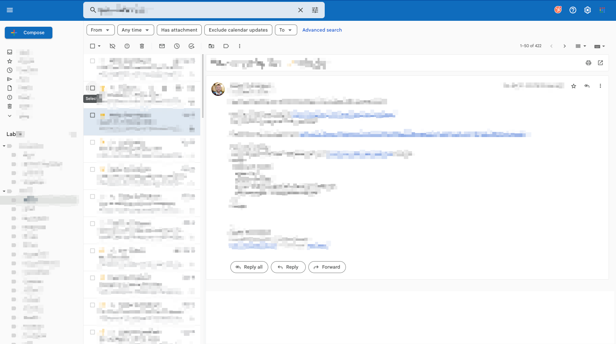
Task: Open the email's three-dot options menu
Action: 600,86
